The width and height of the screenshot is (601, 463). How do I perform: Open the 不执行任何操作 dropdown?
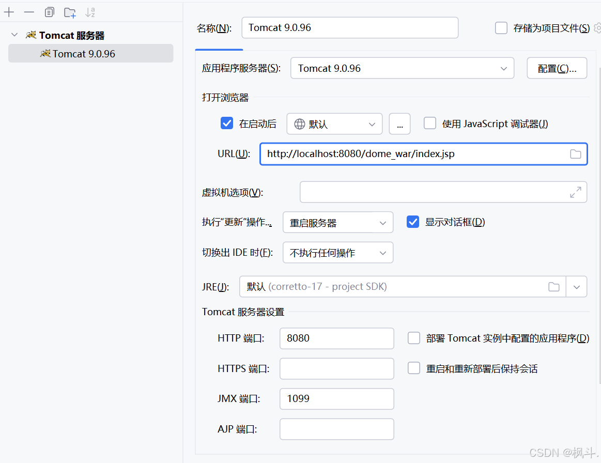click(x=338, y=253)
